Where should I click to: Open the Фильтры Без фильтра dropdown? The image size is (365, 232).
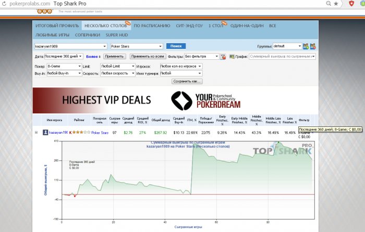[x=202, y=56]
